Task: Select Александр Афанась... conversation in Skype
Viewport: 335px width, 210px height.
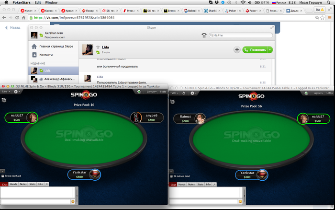Action: pyautogui.click(x=54, y=79)
